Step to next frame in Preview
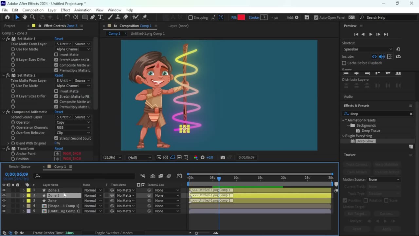The height and width of the screenshot is (236, 419). pos(378,34)
